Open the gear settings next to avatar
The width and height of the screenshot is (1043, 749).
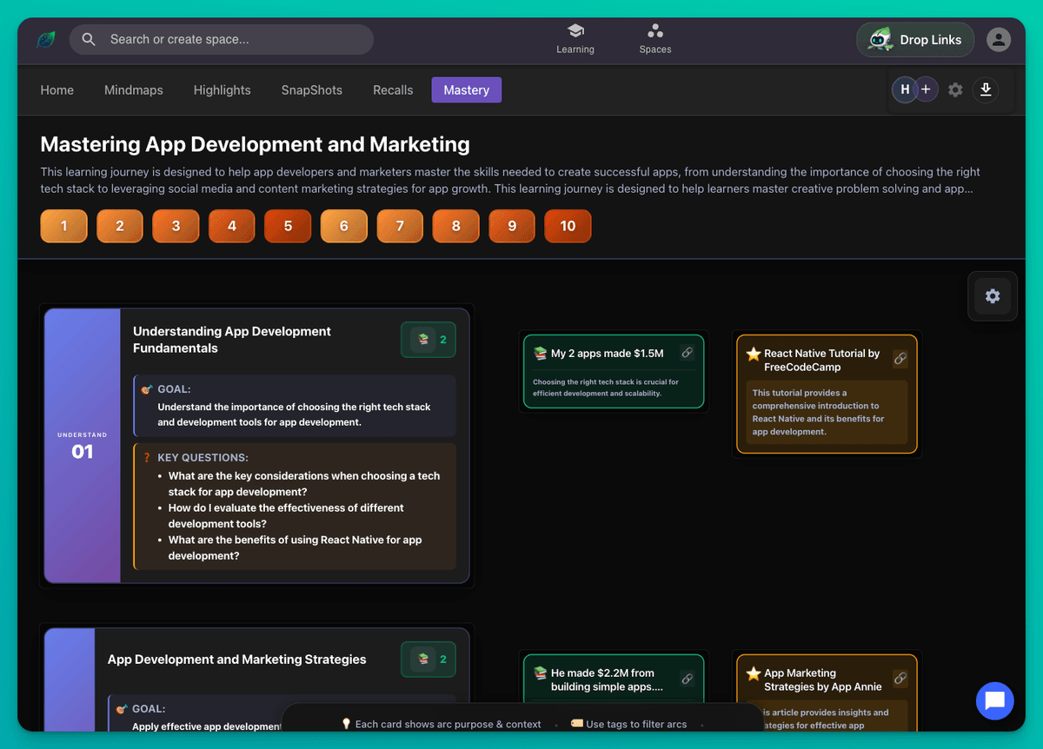pyautogui.click(x=955, y=89)
